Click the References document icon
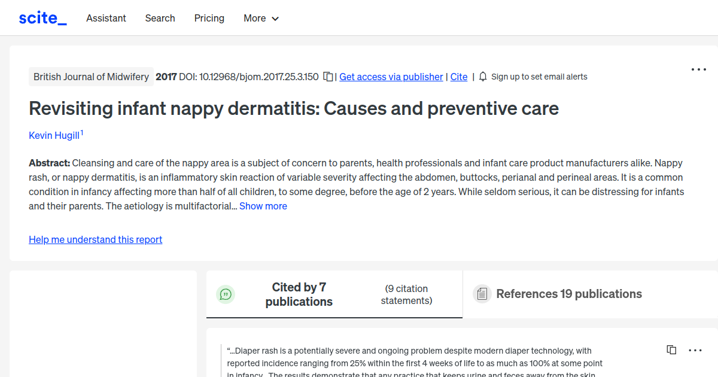This screenshot has height=377, width=718. [x=482, y=294]
